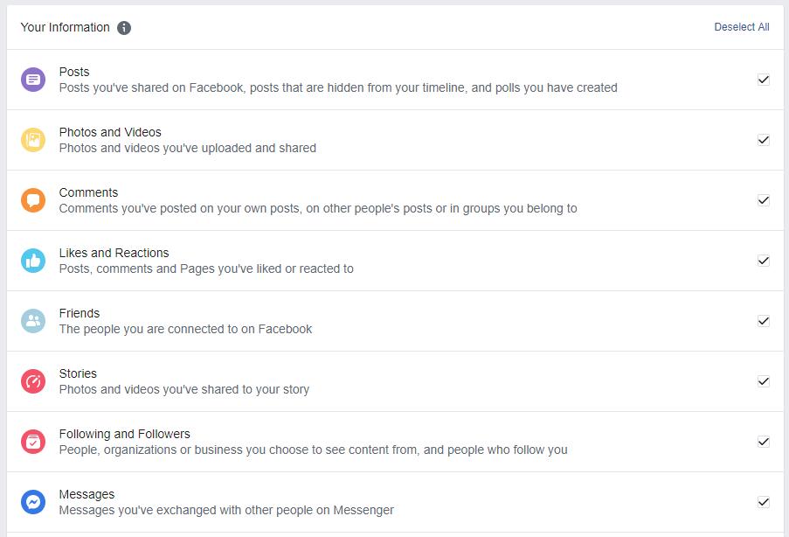Screen dimensions: 789x537
Task: Toggle the Comments checkbox off
Action: [764, 200]
